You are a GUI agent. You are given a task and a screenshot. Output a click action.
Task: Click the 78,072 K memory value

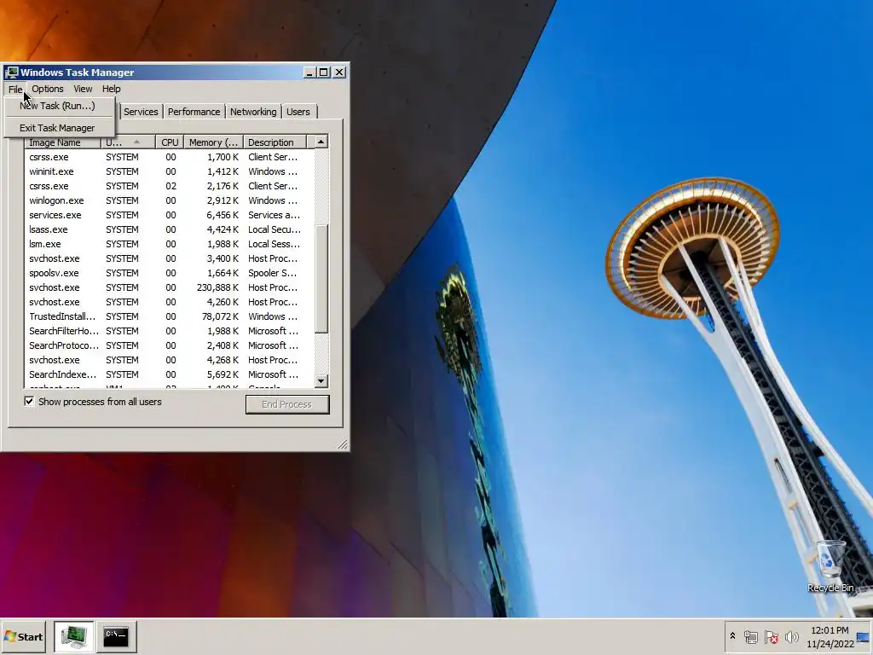220,316
